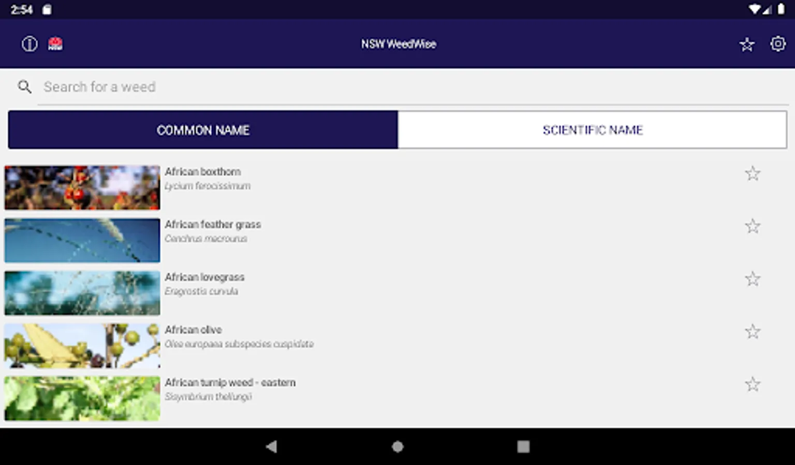This screenshot has width=795, height=465.
Task: Click the search magnifier icon
Action: pyautogui.click(x=25, y=87)
